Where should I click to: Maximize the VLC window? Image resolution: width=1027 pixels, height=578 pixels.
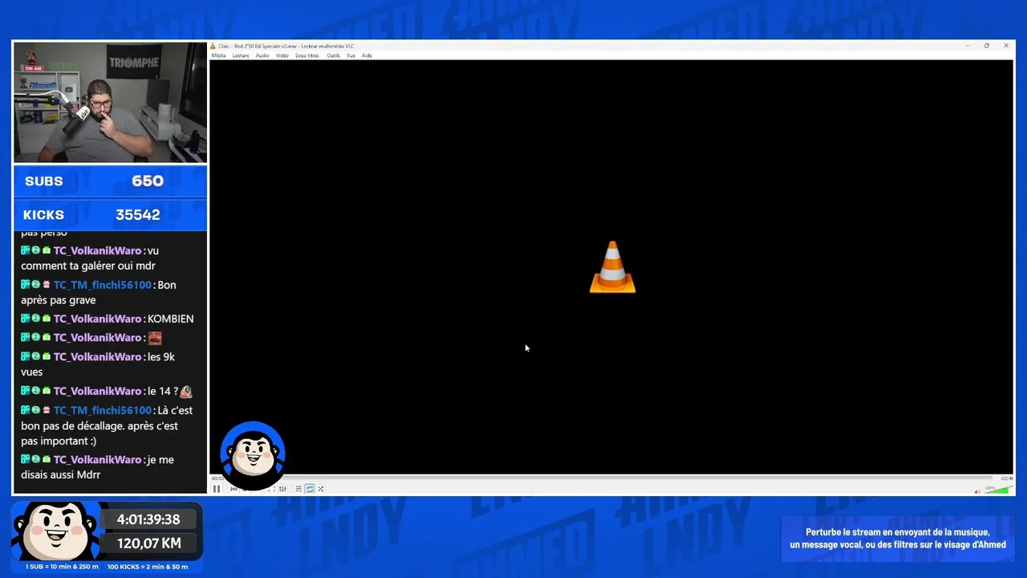[x=987, y=46]
